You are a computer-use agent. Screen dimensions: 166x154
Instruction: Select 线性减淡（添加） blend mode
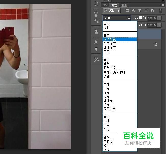(x=120, y=72)
